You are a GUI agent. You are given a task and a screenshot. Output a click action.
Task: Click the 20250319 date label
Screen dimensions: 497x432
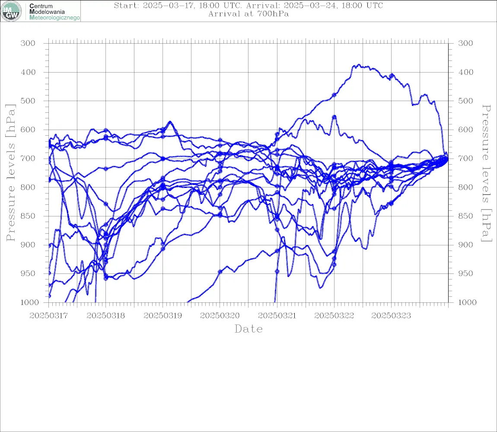pos(163,316)
